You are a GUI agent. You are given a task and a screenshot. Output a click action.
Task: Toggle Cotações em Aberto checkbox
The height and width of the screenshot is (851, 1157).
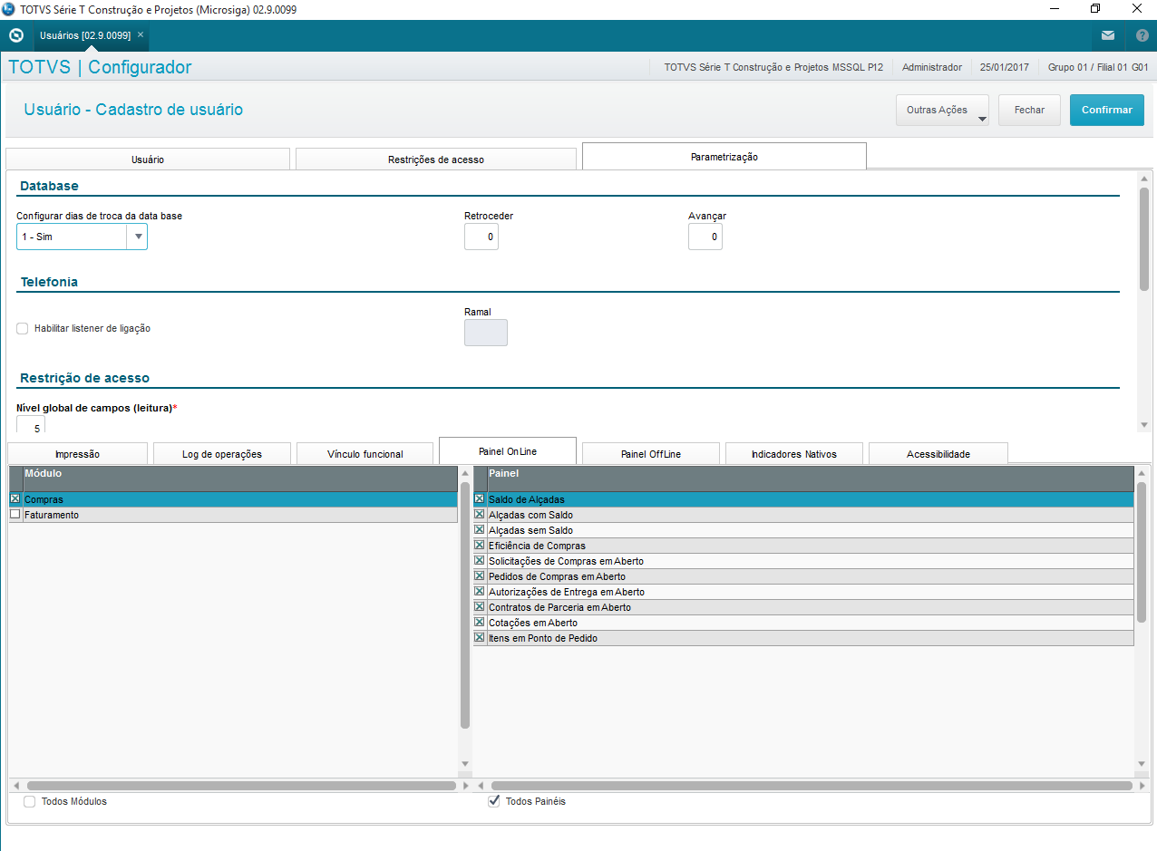click(480, 622)
